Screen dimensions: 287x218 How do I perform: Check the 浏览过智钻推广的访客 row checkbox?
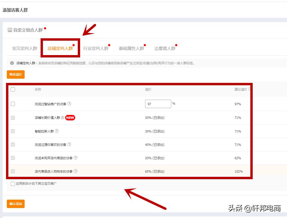(13, 104)
